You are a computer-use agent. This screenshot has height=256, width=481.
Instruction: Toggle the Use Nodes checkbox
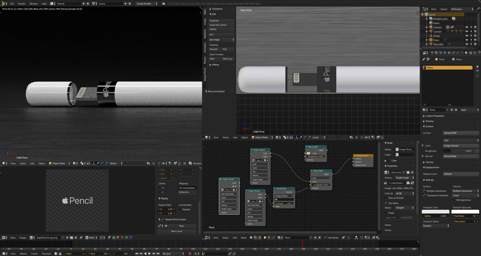(x=325, y=237)
